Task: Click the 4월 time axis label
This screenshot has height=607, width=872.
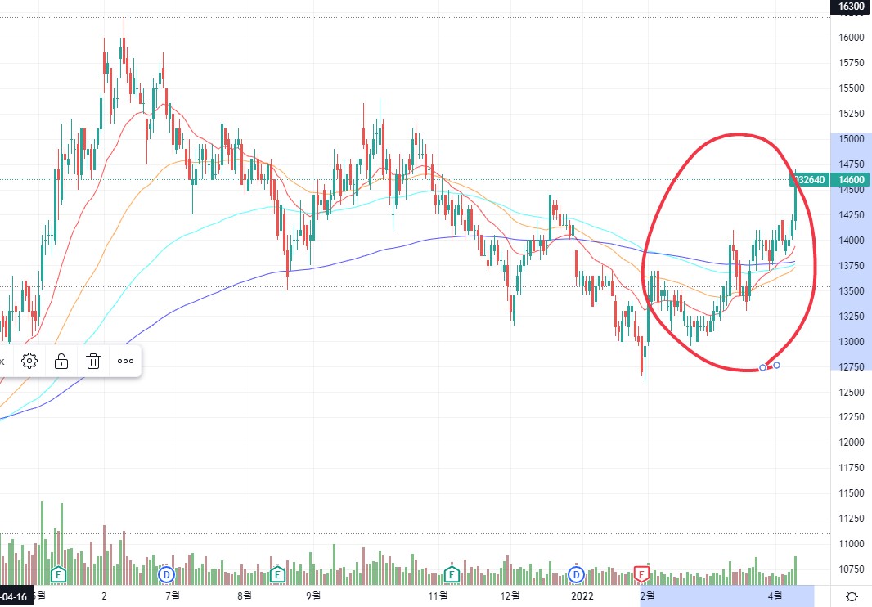Action: click(x=775, y=596)
